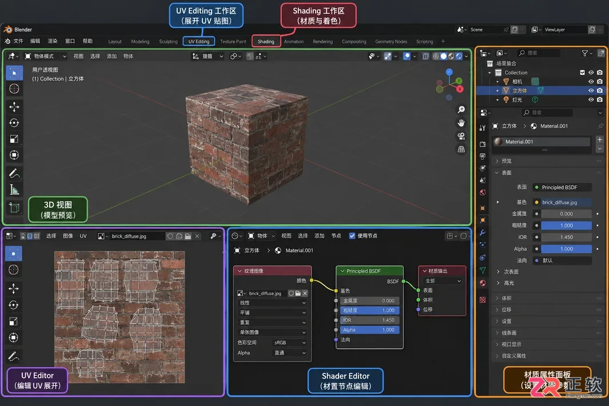Switch perspective/orthographic grid icon
The width and height of the screenshot is (609, 406).
tap(461, 149)
